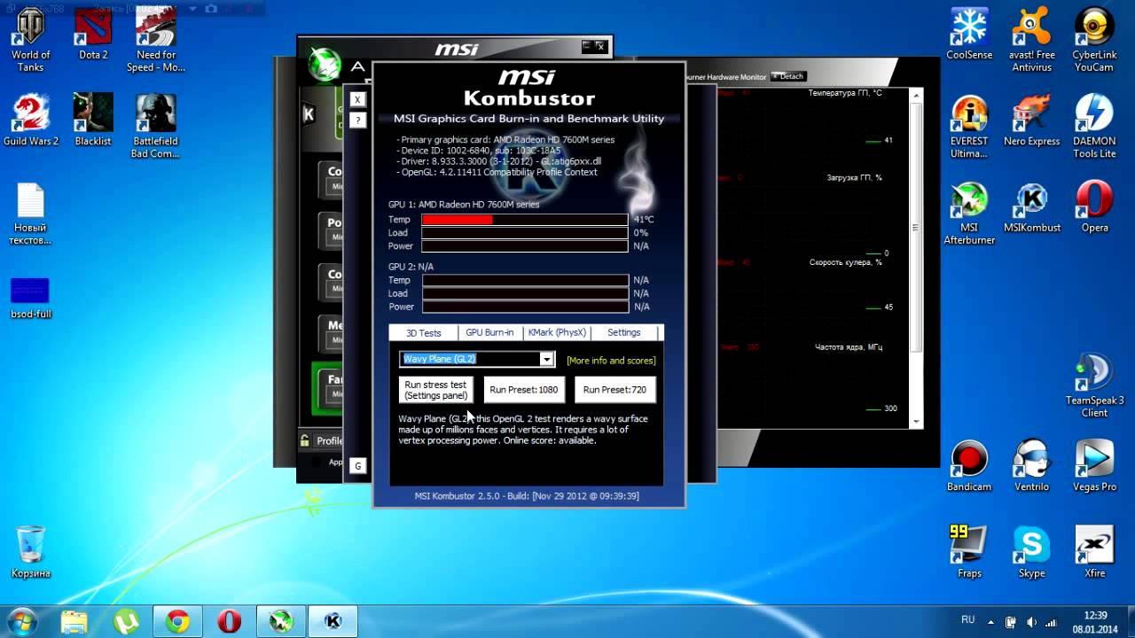Launch Nero Express shortcut
1135x638 pixels.
[x=1032, y=121]
